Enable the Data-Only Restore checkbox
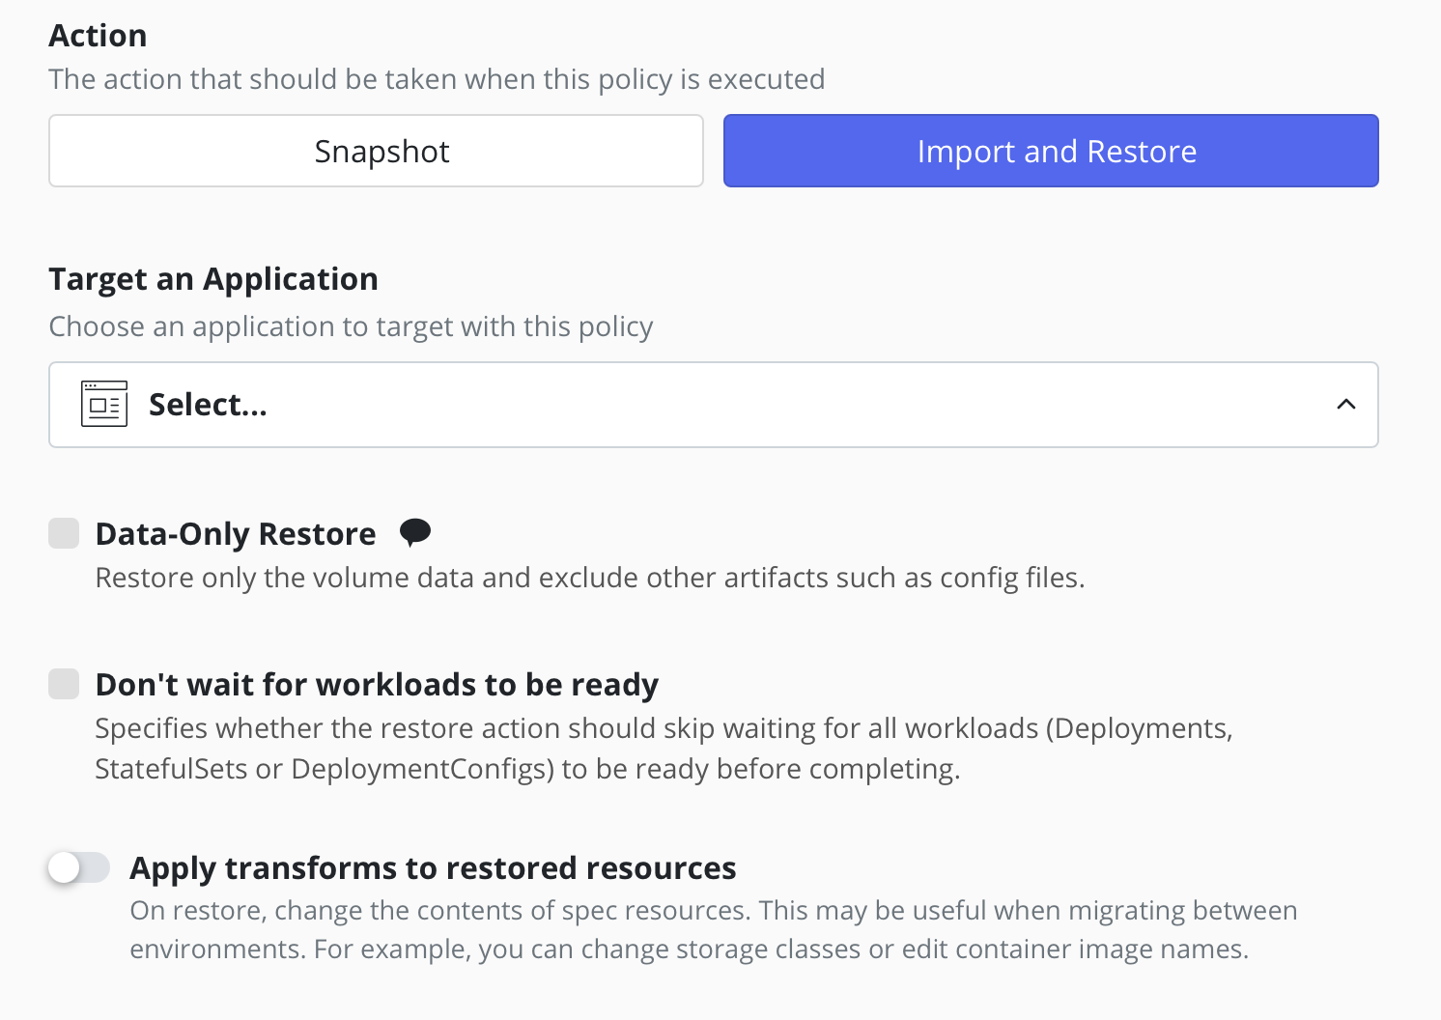This screenshot has width=1441, height=1020. (x=64, y=533)
